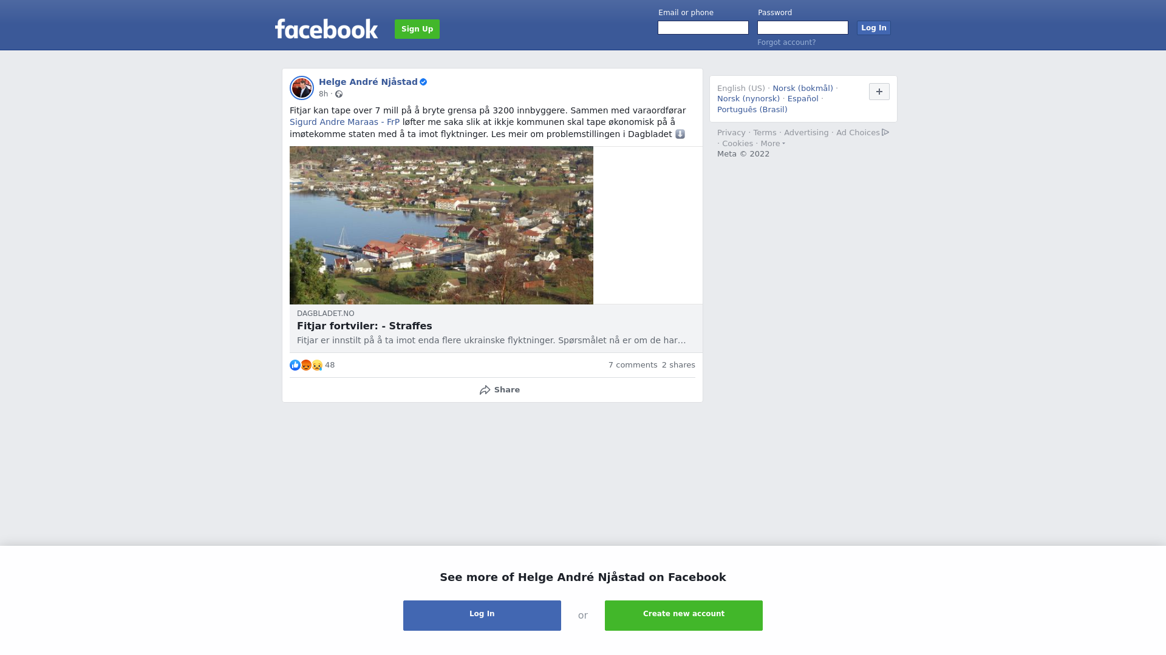Click the green Sign Up button
The width and height of the screenshot is (1166, 655).
pyautogui.click(x=417, y=29)
